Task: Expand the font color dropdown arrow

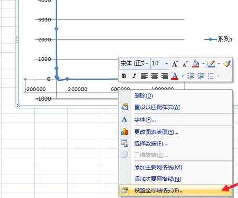Action: coord(182,76)
